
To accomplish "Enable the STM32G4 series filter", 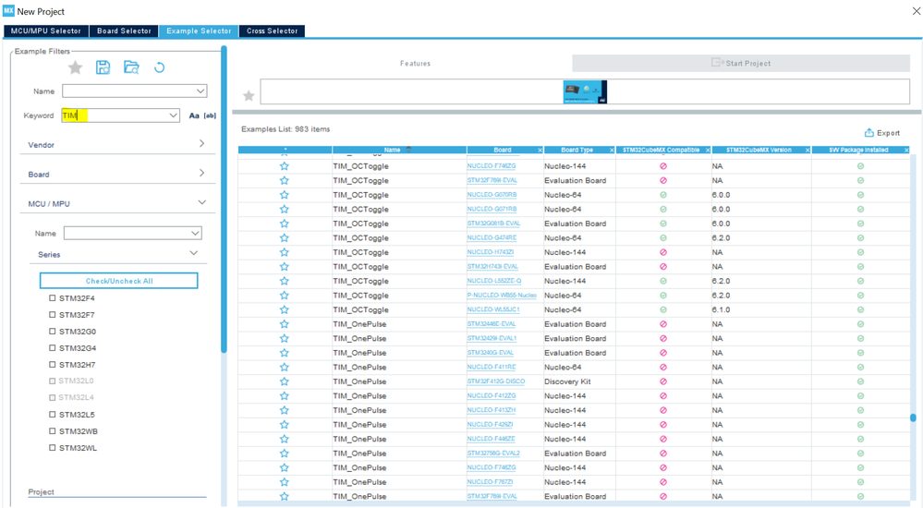I will click(x=53, y=348).
